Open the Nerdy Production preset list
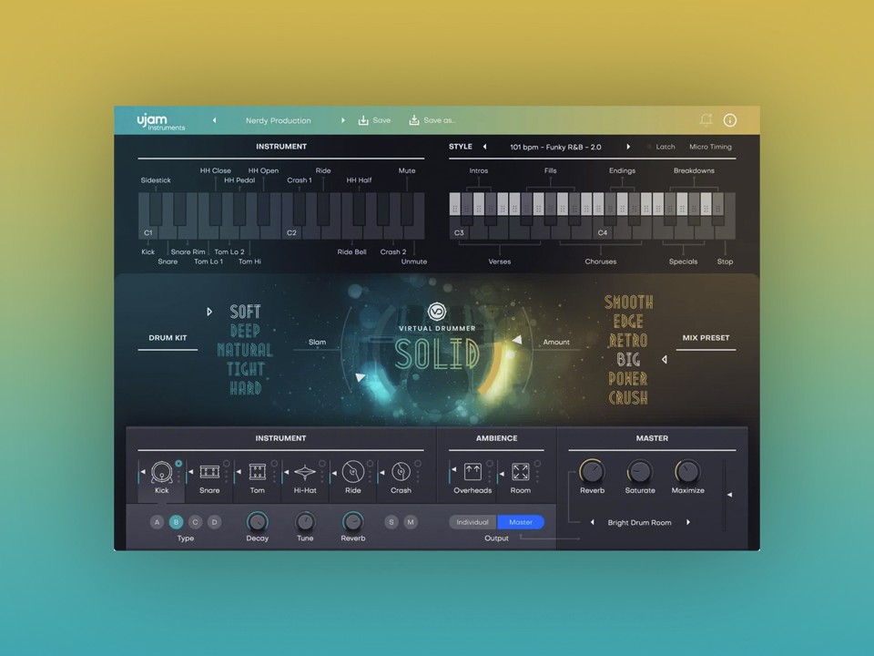874x656 pixels. click(279, 120)
